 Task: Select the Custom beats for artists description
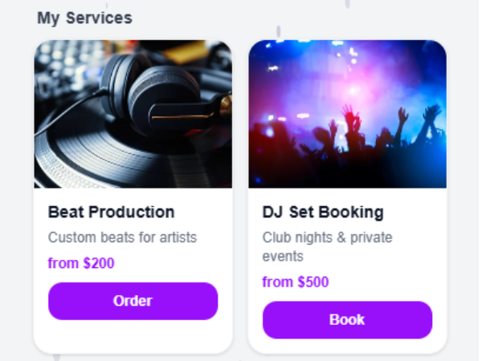(122, 237)
